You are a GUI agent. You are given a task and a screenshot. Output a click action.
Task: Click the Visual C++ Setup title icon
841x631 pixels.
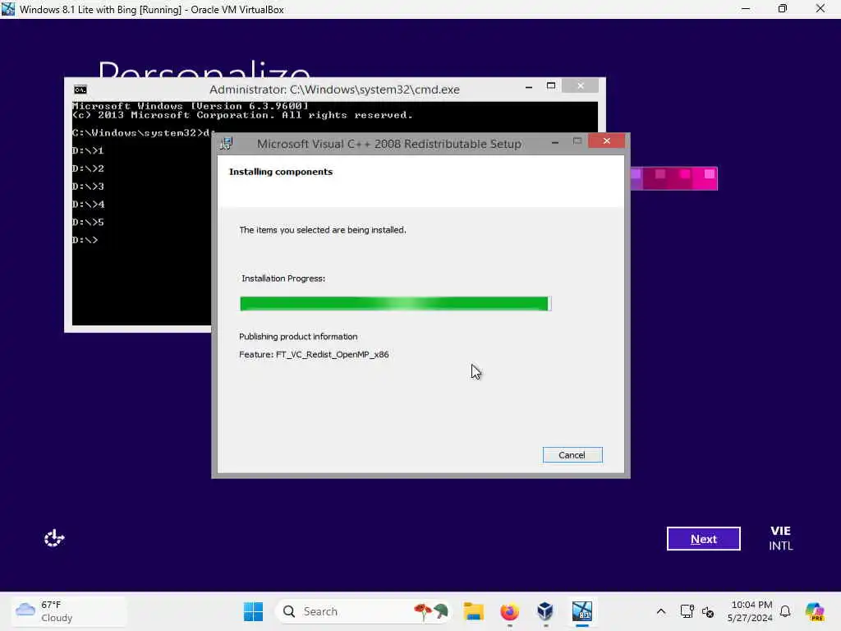(x=227, y=144)
